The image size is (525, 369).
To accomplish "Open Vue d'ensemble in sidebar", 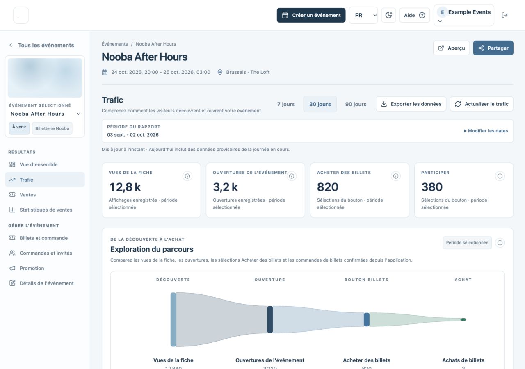I will coord(45,164).
